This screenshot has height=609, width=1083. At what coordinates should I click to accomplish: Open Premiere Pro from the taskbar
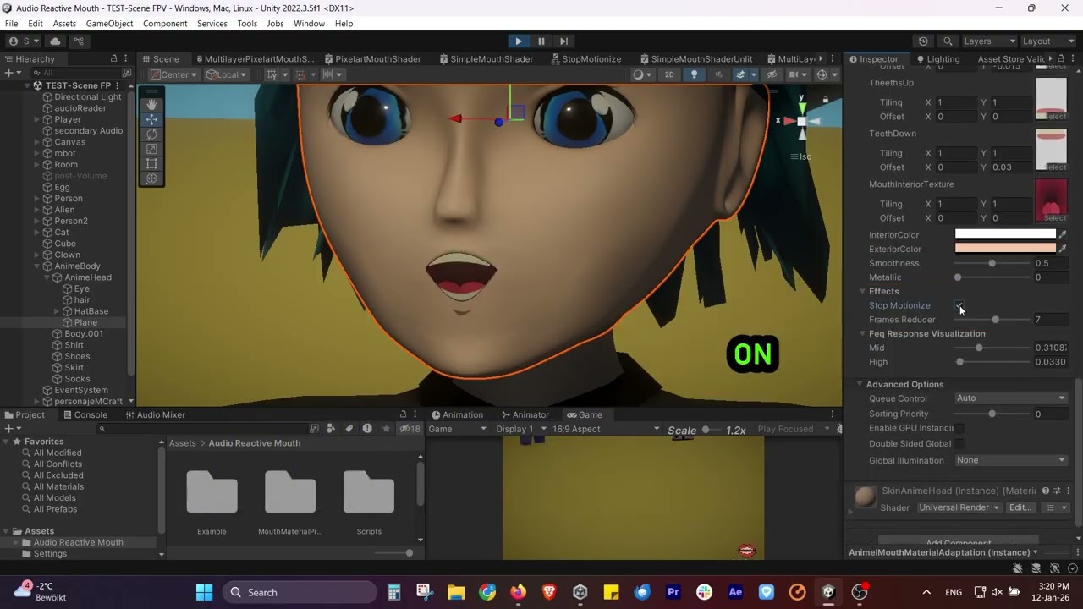tap(673, 592)
